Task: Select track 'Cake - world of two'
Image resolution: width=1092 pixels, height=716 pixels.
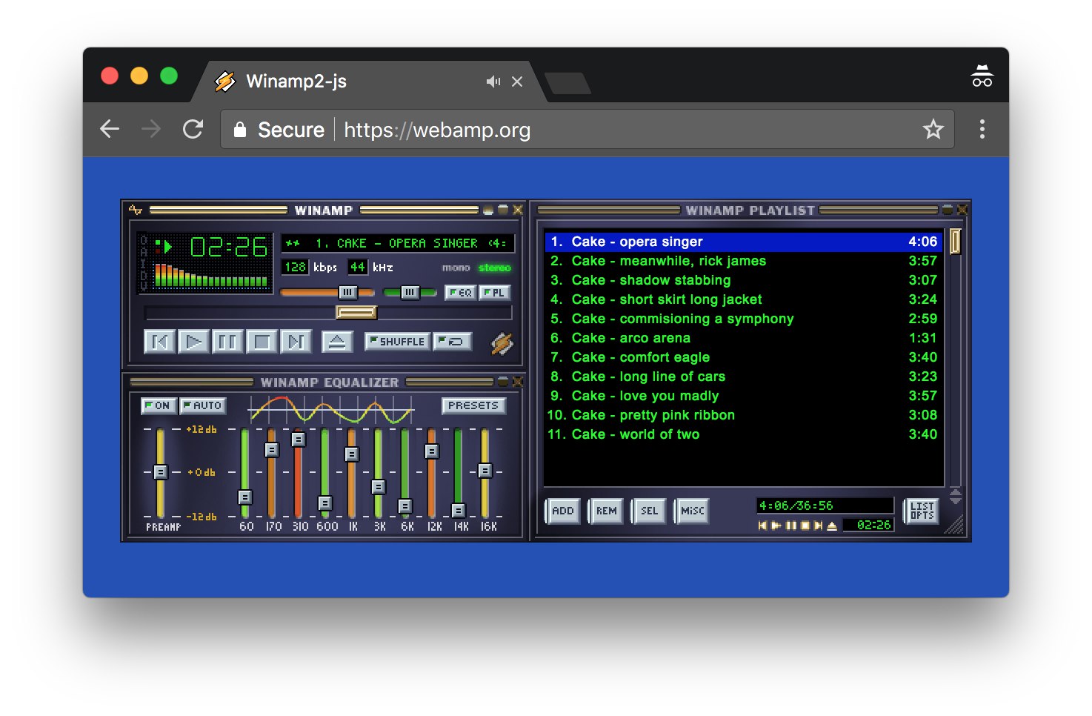Action: click(x=744, y=434)
